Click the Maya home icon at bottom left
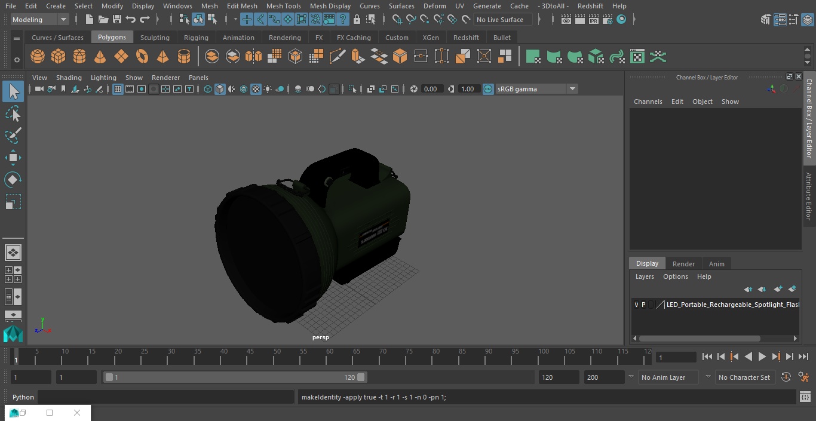Viewport: 816px width, 421px height. click(x=13, y=334)
